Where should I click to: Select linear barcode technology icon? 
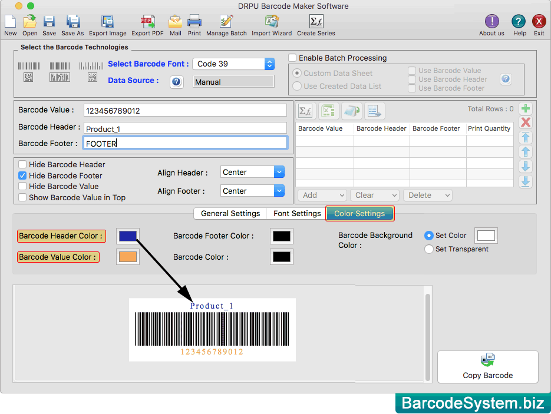click(x=28, y=72)
